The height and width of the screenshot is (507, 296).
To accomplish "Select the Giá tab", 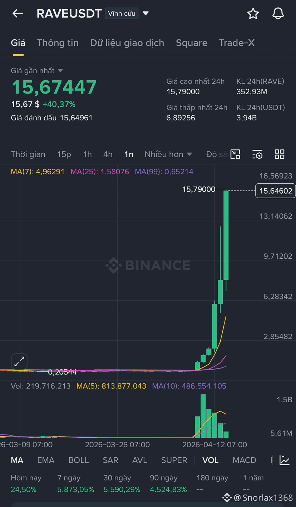I will (18, 43).
